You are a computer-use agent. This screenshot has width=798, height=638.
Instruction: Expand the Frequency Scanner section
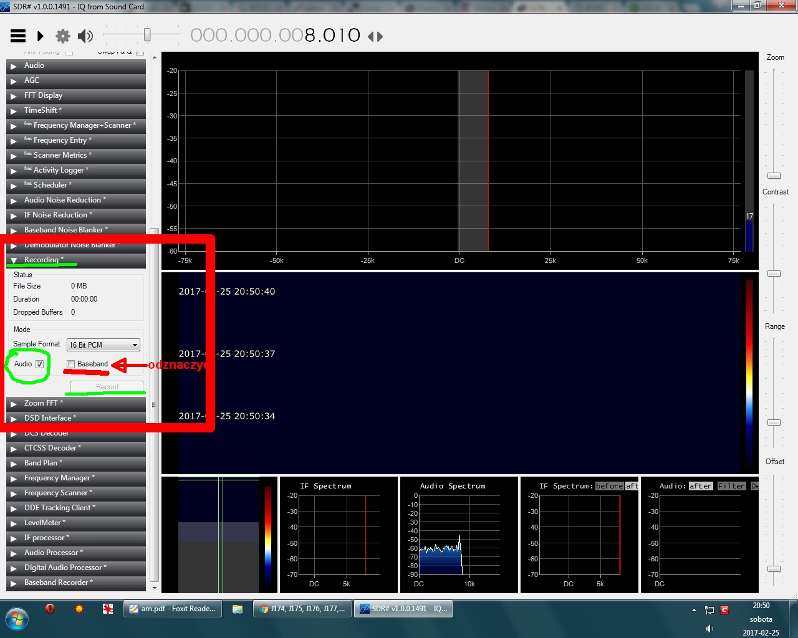(76, 493)
